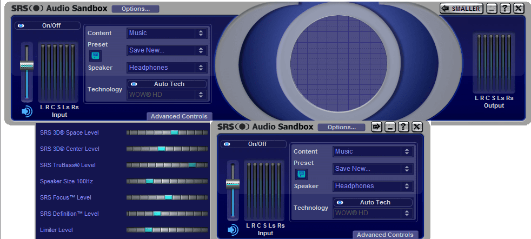Click Options button in large window
Screen dimensions: 531x239
click(x=136, y=9)
